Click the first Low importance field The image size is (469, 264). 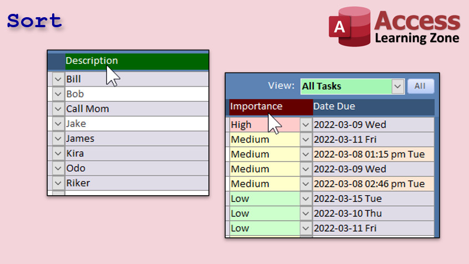coord(264,199)
